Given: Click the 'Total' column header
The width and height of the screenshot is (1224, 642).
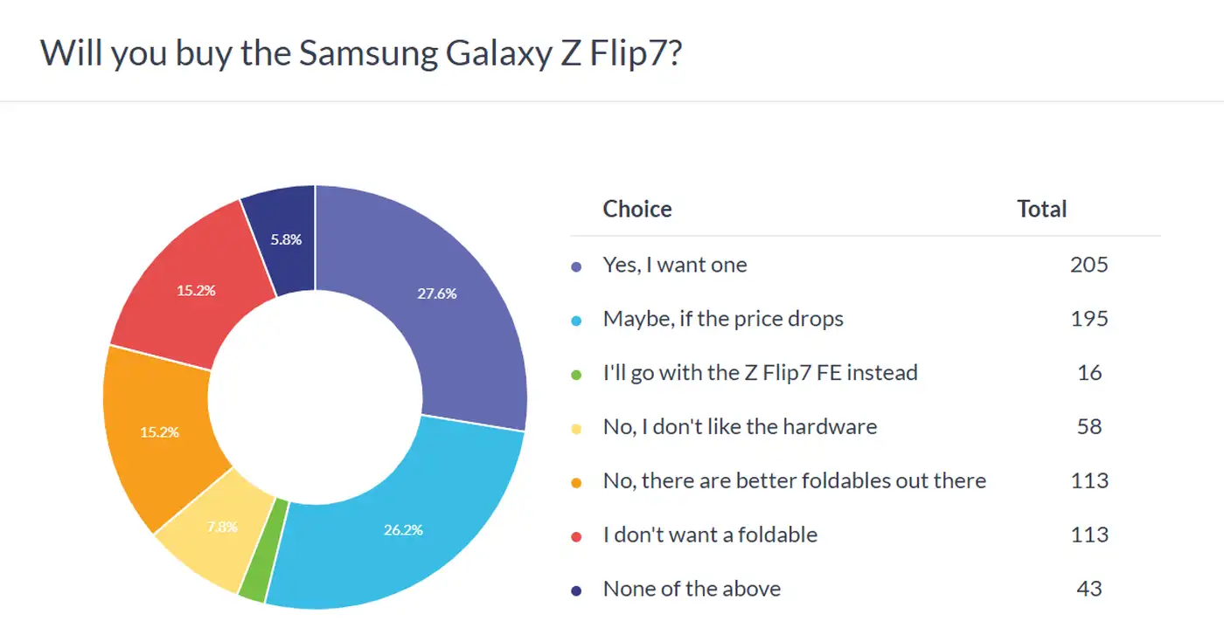Looking at the screenshot, I should coord(1042,210).
